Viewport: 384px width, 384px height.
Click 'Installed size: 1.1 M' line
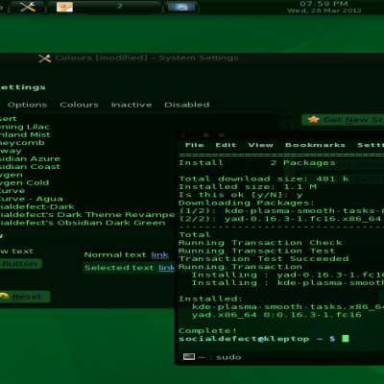pos(248,186)
